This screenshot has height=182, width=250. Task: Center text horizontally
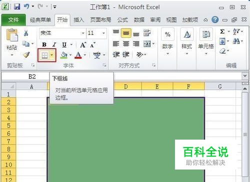pyautogui.click(x=126, y=44)
